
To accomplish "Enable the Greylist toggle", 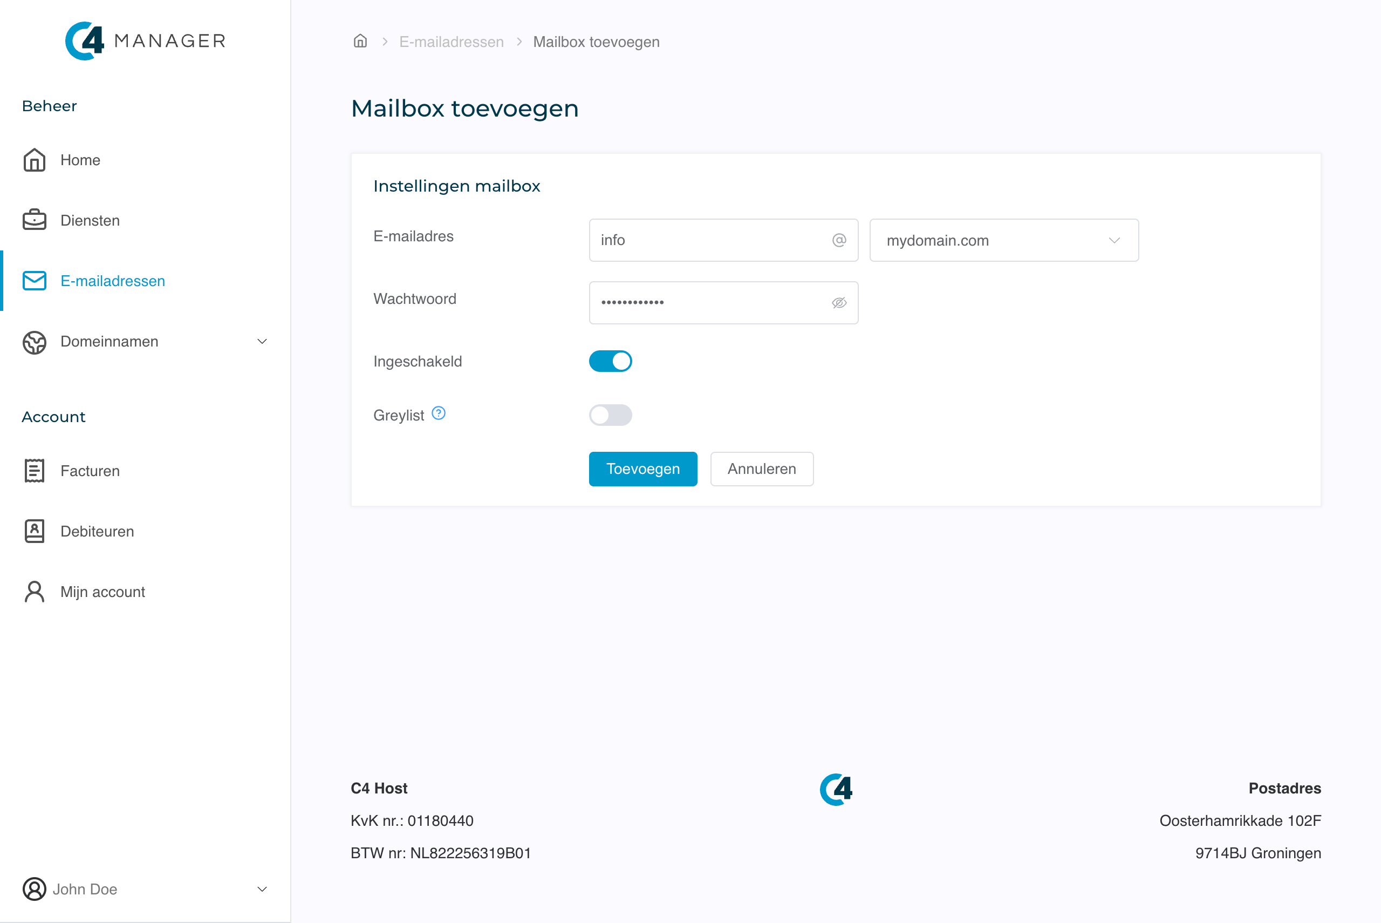I will 611,415.
